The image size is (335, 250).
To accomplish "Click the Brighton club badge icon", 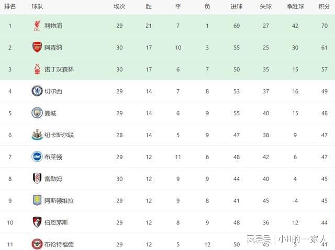I will (x=37, y=157).
